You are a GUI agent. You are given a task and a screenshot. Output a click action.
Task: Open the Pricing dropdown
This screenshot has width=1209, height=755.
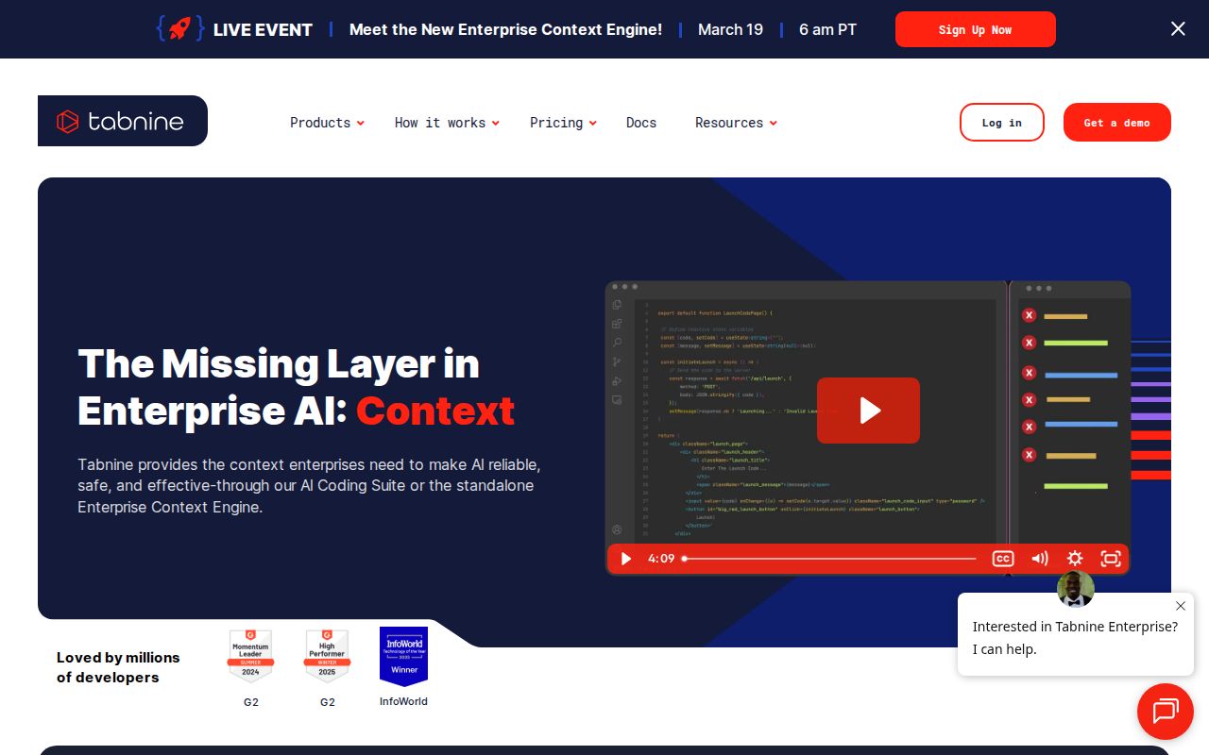pos(563,123)
